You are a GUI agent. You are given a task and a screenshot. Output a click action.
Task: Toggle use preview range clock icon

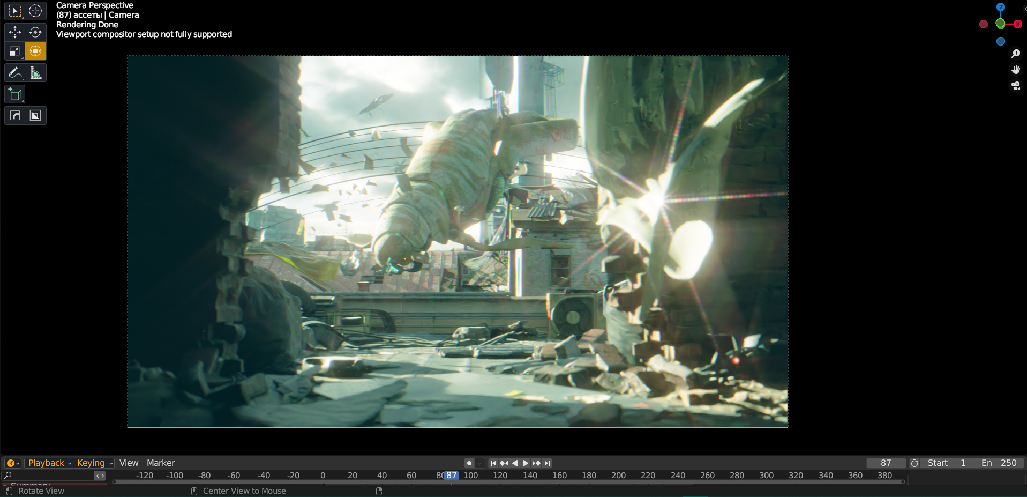tap(914, 463)
